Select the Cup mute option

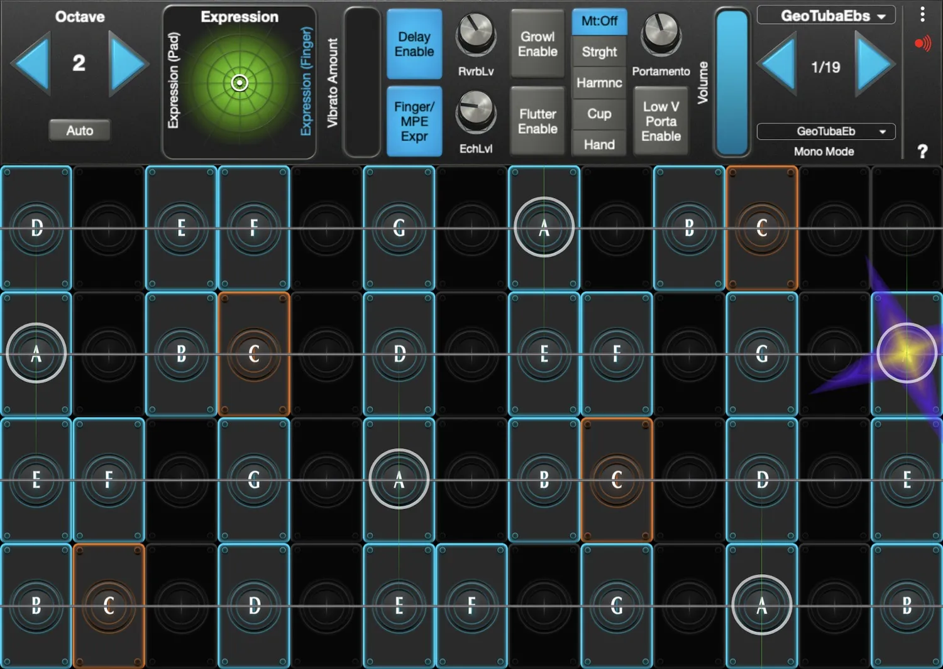coord(599,114)
